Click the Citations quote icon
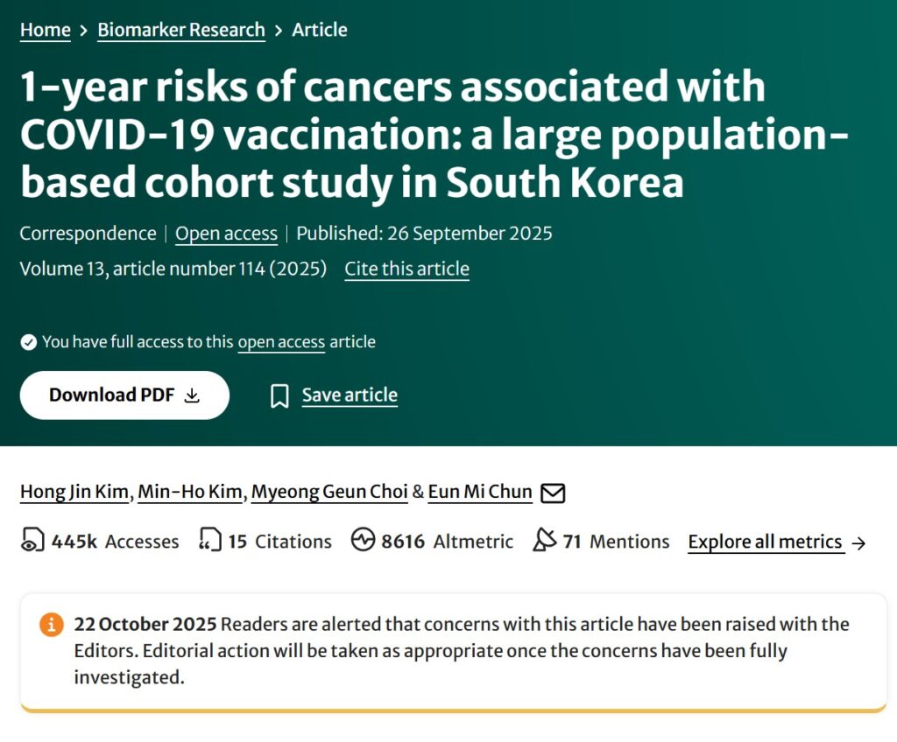Viewport: 897px width, 742px height. (x=209, y=540)
